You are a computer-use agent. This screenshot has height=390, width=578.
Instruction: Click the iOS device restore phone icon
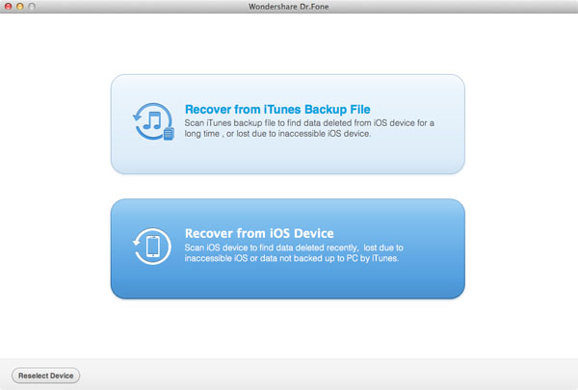[152, 247]
